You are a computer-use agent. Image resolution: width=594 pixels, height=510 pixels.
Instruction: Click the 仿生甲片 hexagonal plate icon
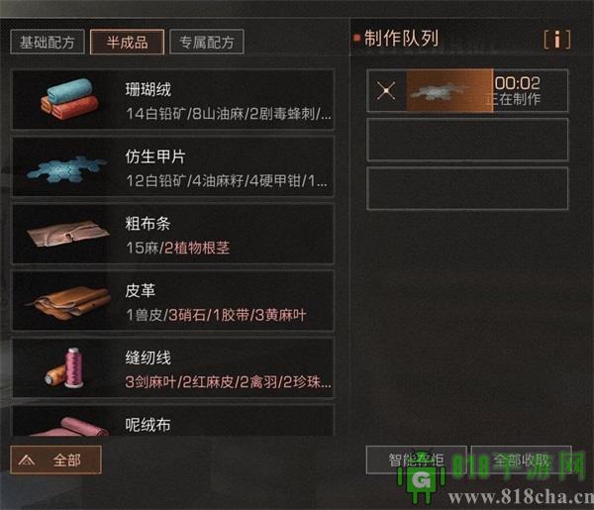[66, 169]
